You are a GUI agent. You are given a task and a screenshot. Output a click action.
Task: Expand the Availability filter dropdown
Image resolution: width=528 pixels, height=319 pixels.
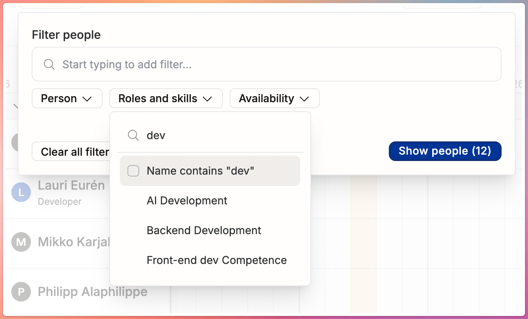(x=275, y=98)
